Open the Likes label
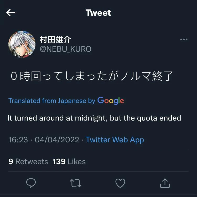Viewport: 197px width, 197px height. click(76, 161)
